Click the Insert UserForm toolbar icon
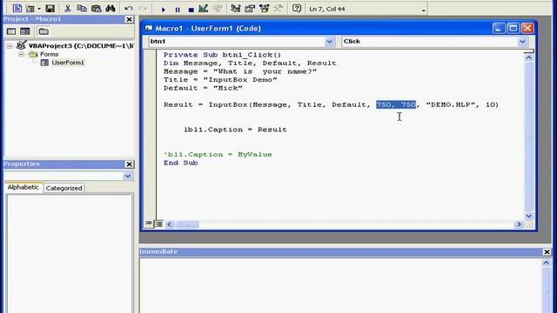 [x=30, y=9]
